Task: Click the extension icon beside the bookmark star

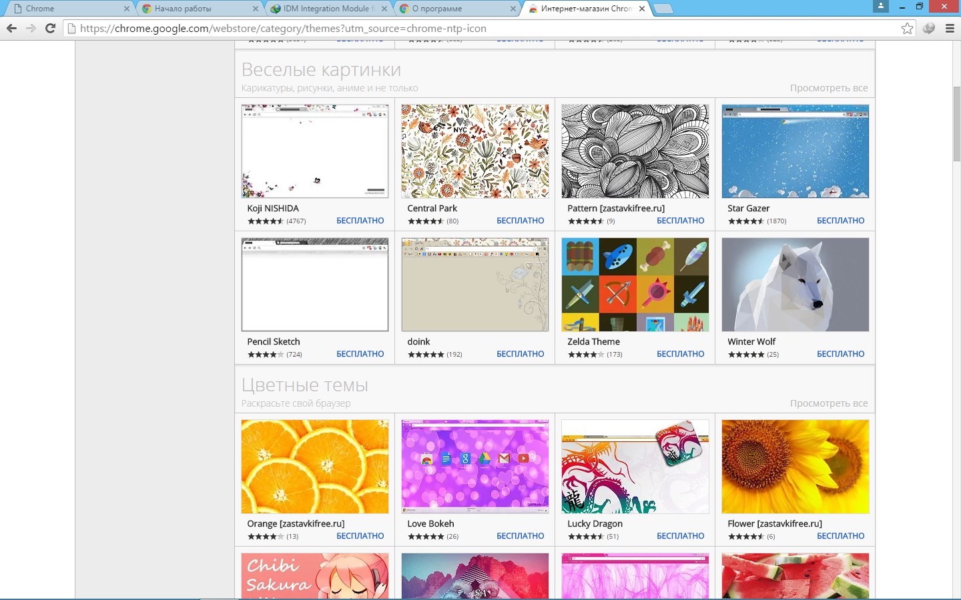Action: 928,28
